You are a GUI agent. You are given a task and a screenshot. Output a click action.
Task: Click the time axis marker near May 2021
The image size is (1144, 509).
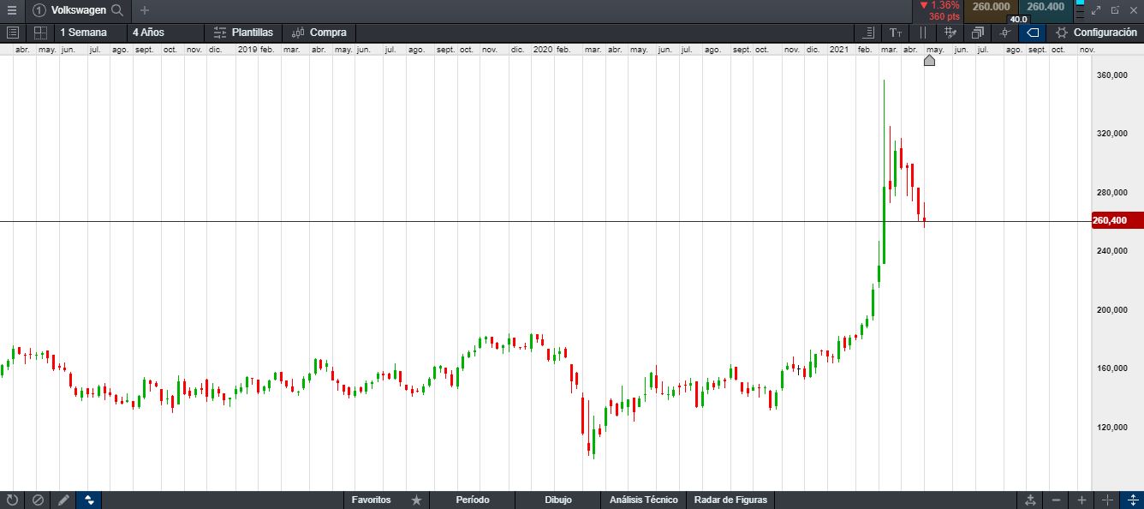(929, 60)
